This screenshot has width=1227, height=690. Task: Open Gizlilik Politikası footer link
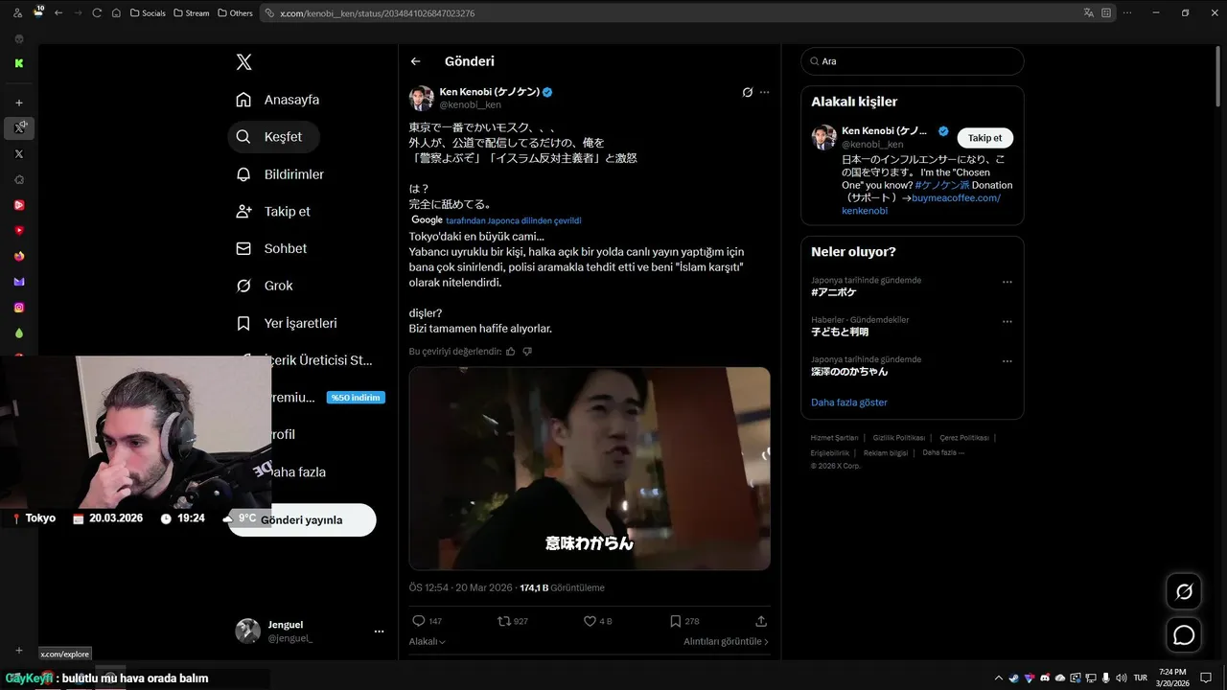898,438
